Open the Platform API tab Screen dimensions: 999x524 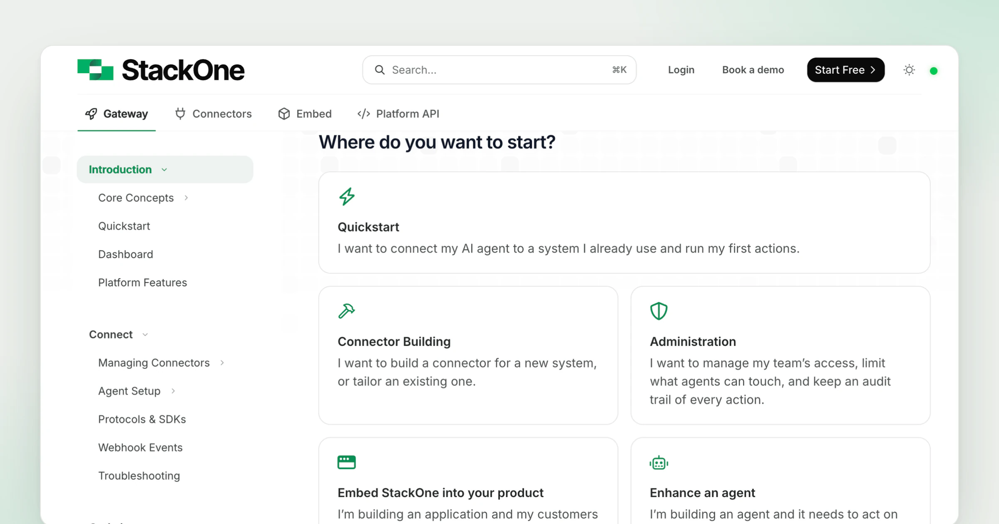(398, 114)
